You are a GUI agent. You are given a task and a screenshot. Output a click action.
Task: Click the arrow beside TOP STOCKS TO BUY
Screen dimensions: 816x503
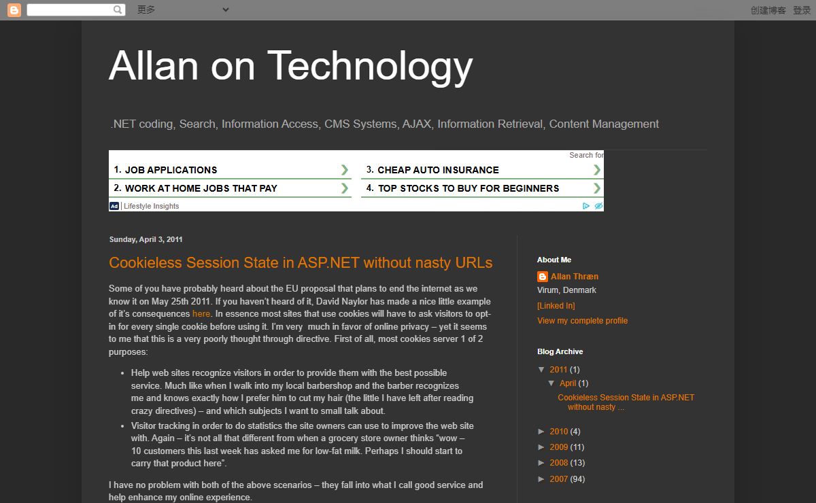point(597,188)
